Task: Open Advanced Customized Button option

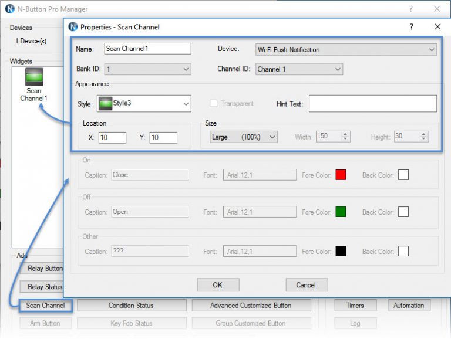Action: click(x=250, y=306)
